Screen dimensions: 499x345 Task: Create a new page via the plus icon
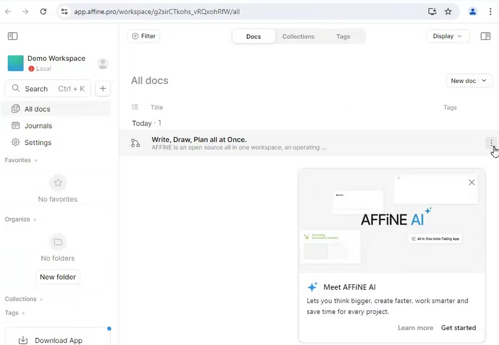[x=103, y=88]
